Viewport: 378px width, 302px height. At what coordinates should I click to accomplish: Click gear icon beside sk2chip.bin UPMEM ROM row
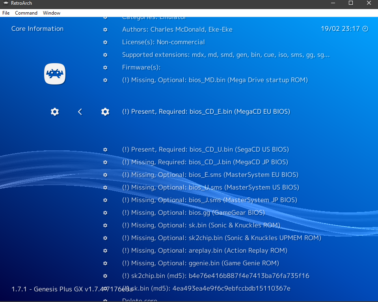(x=105, y=238)
